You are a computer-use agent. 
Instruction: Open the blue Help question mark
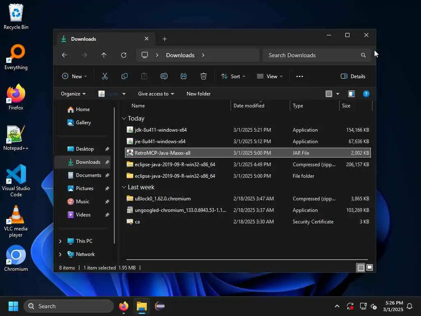(x=366, y=94)
